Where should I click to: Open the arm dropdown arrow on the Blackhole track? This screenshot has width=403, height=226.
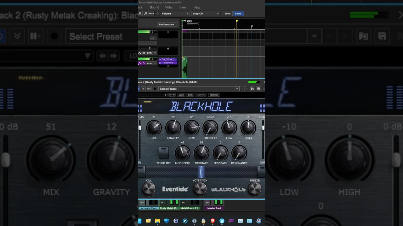pos(155,63)
